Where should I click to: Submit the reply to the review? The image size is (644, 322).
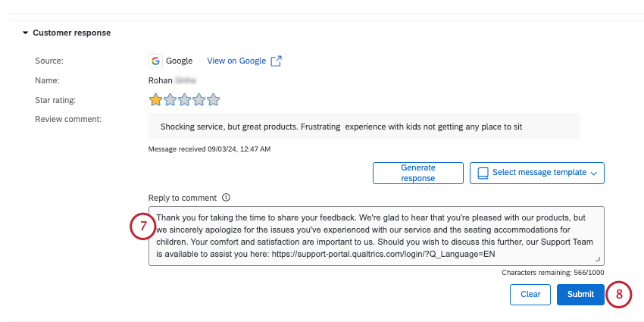(580, 294)
